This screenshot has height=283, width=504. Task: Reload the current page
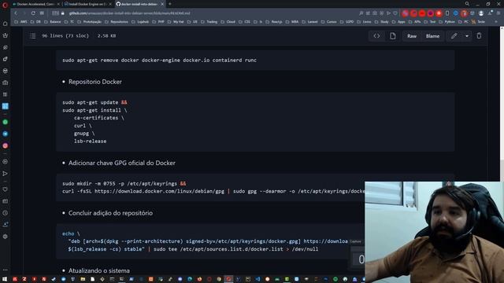[x=33, y=13]
